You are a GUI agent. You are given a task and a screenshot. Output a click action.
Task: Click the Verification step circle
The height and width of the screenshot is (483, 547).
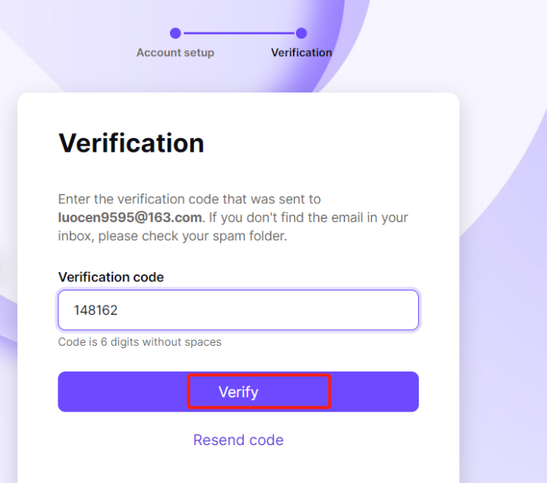tap(301, 33)
